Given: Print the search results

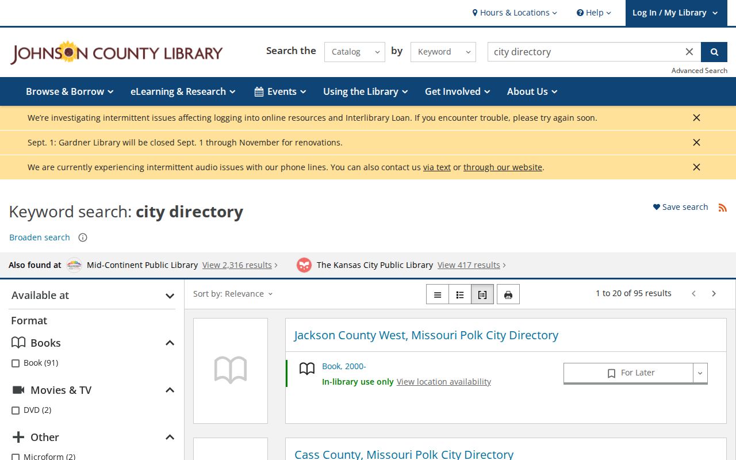Looking at the screenshot, I should (x=508, y=294).
